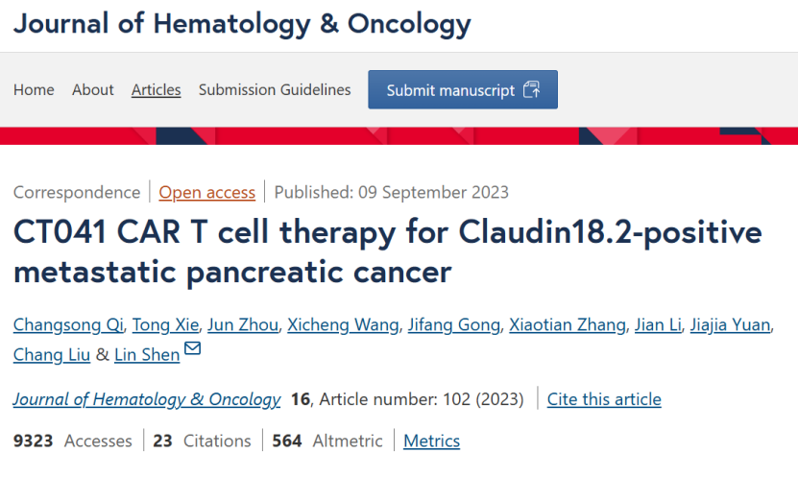Select Jiajia Yuan author link
Image resolution: width=798 pixels, height=477 pixels.
click(x=730, y=324)
